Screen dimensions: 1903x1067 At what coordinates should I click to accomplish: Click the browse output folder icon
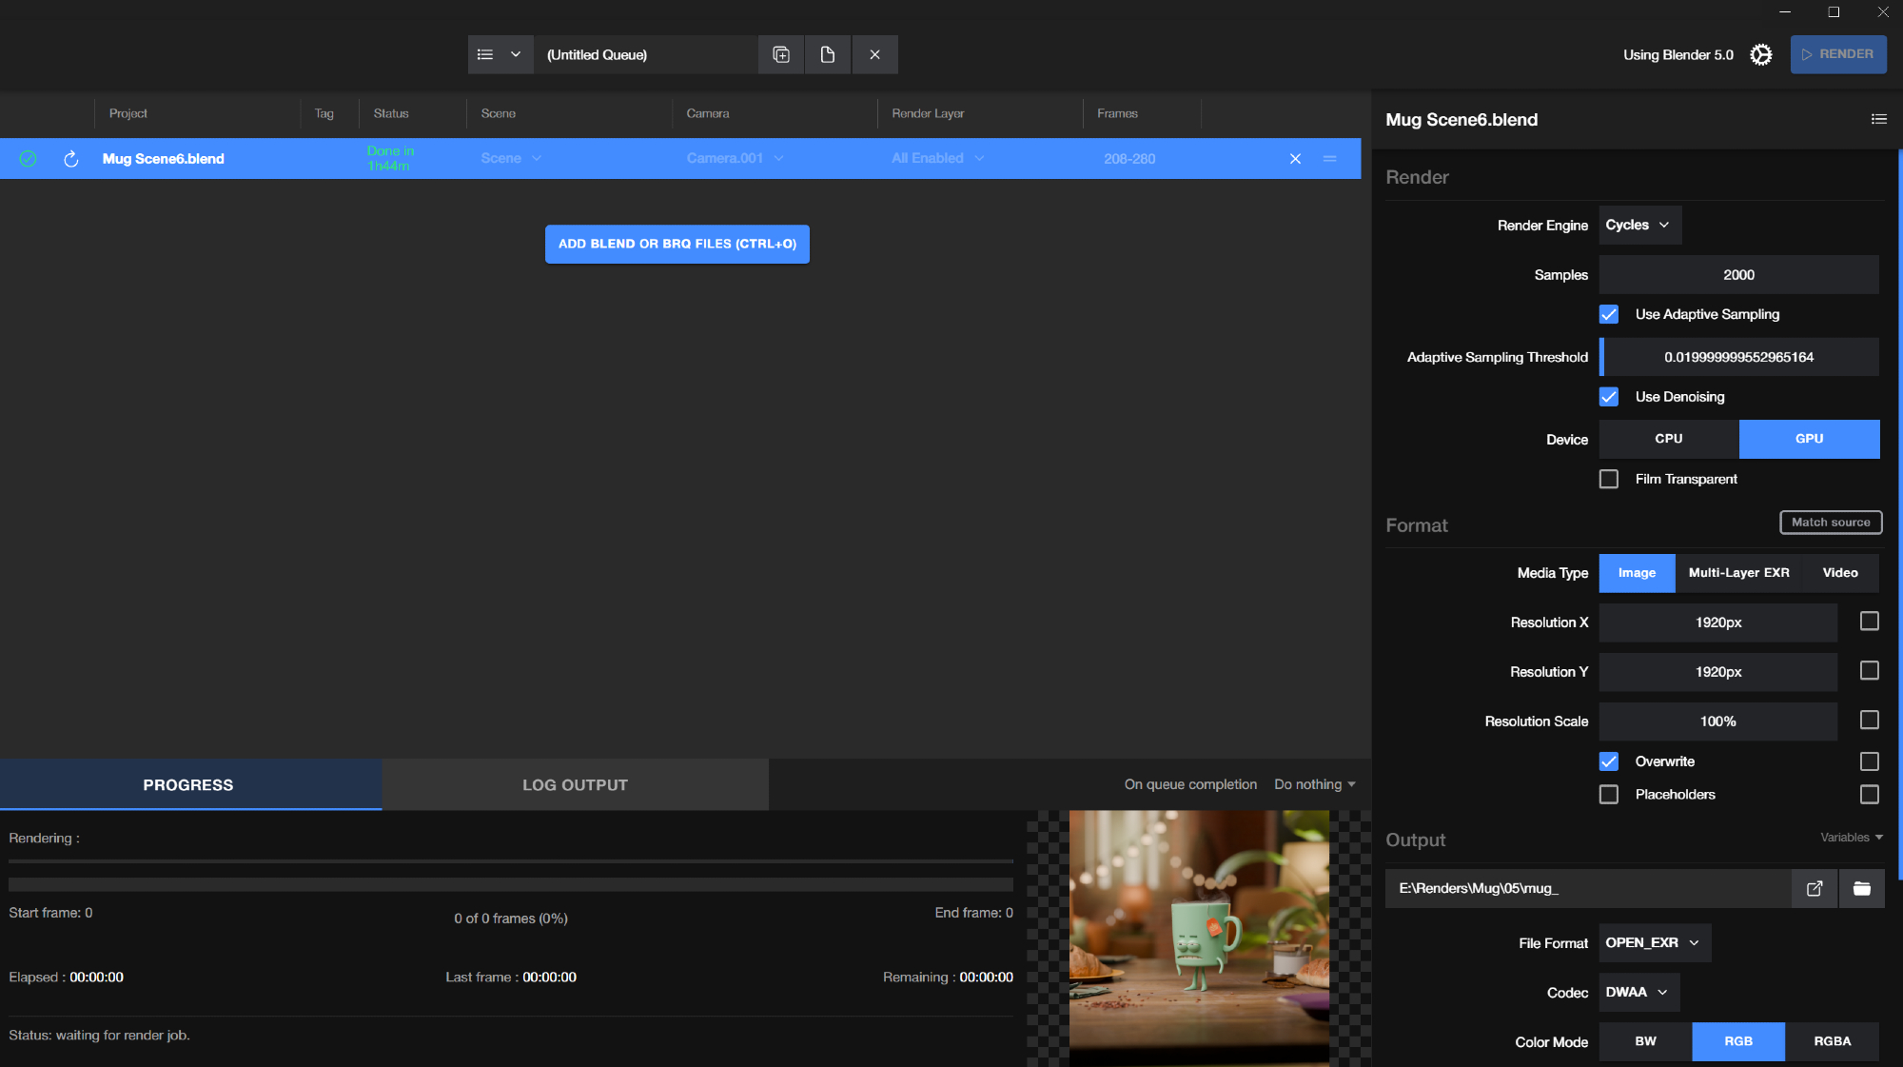pos(1861,888)
